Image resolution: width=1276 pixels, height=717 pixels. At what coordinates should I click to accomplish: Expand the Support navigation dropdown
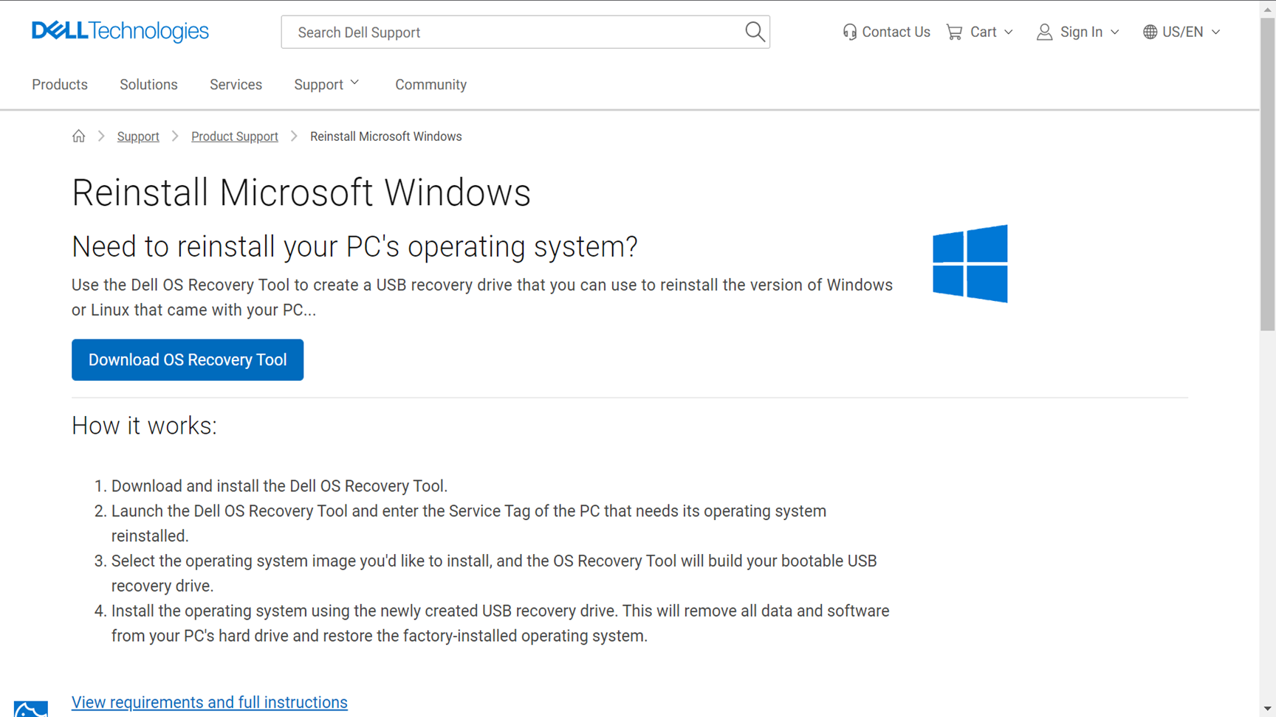326,84
